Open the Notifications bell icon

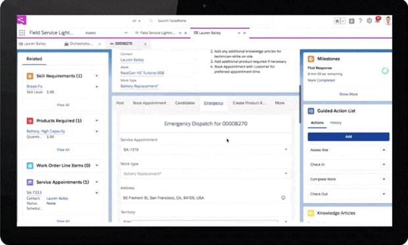point(378,20)
